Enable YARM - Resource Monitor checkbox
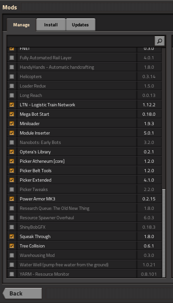This screenshot has height=303, width=173. click(12, 274)
